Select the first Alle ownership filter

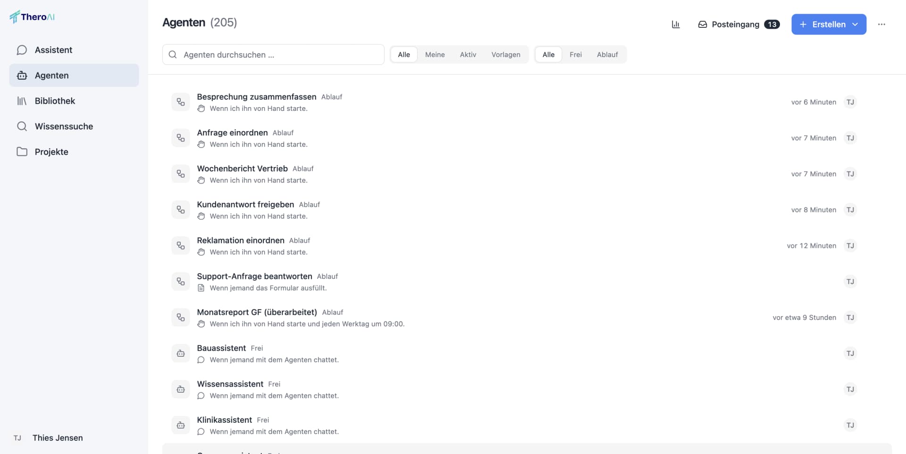404,55
